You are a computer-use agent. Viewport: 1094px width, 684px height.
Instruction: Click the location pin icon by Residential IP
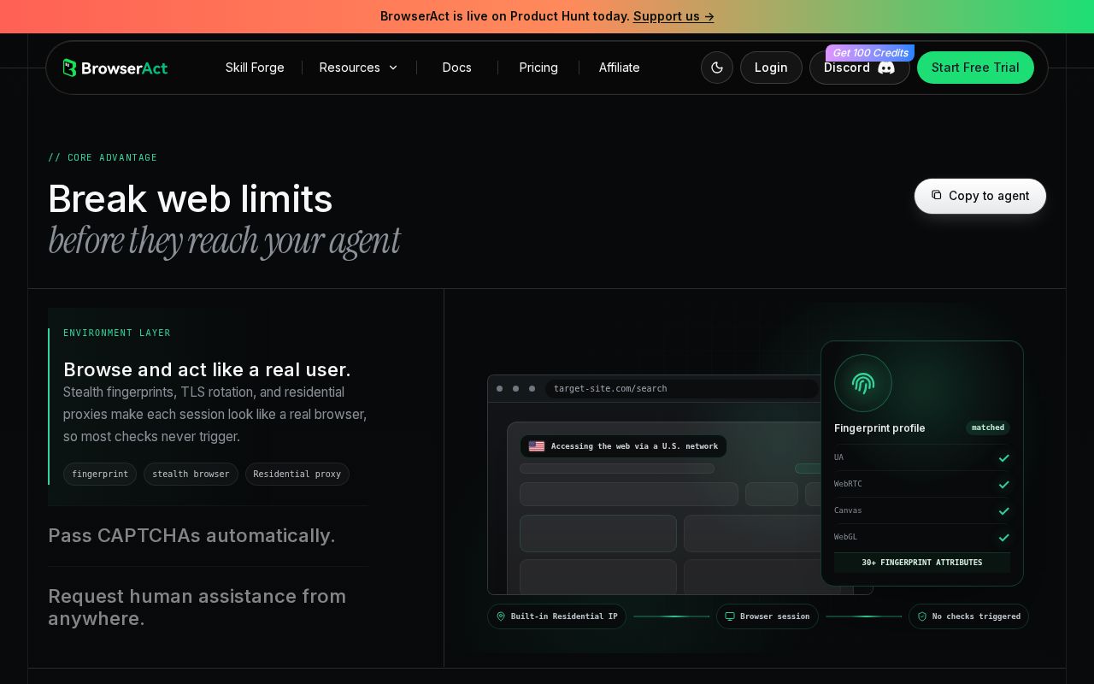501,616
